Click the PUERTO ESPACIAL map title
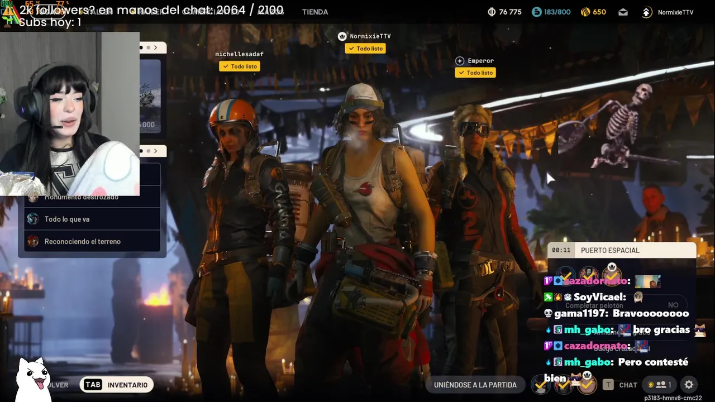 coord(610,251)
